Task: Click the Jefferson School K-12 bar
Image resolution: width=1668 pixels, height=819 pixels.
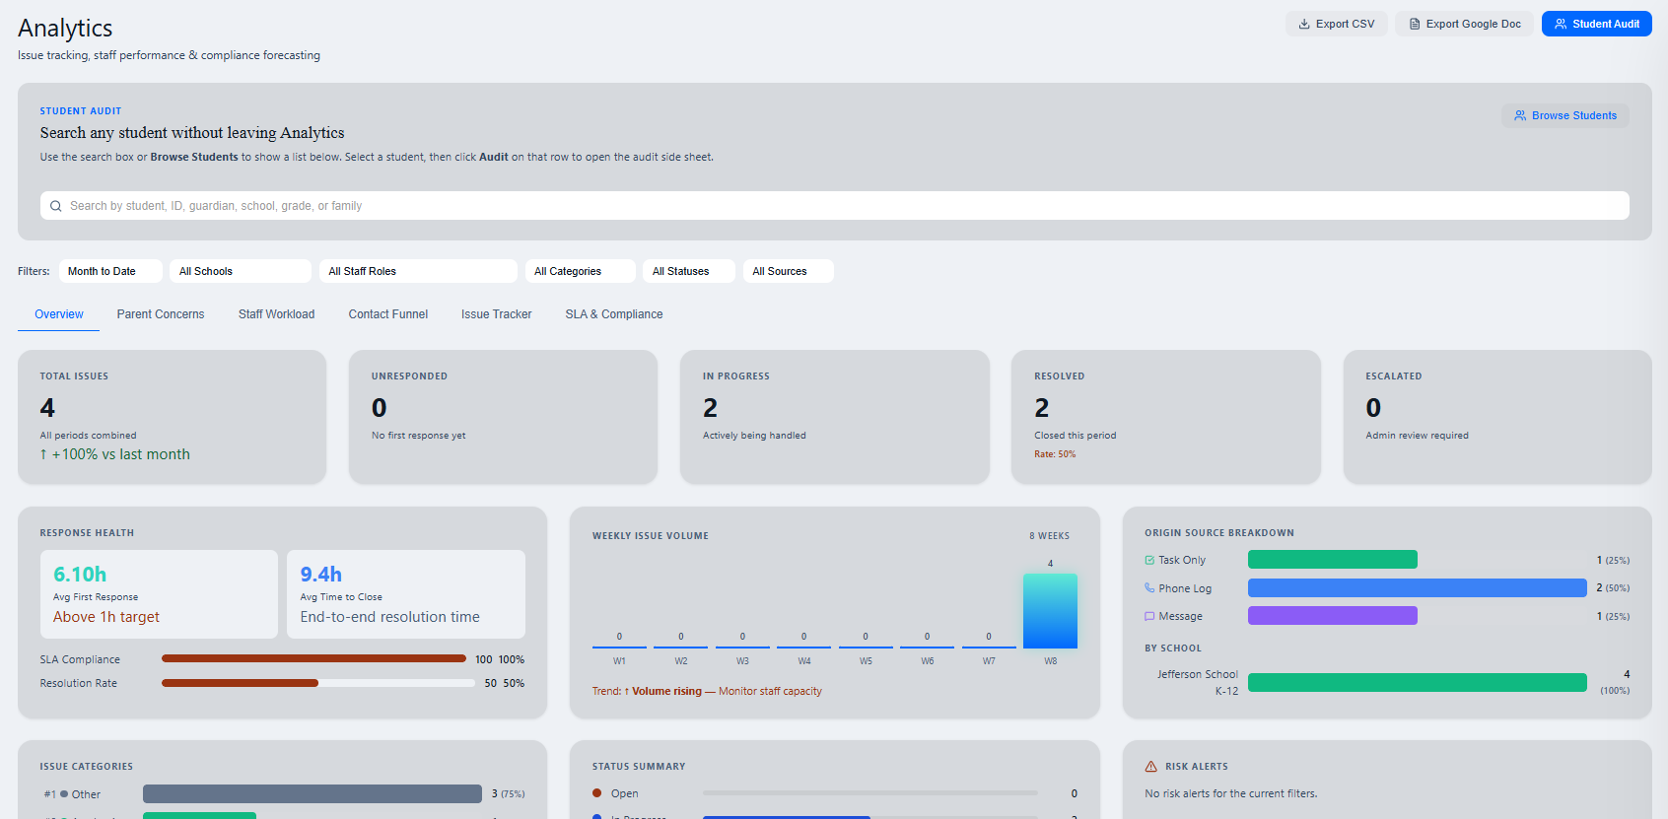Action: click(x=1418, y=682)
